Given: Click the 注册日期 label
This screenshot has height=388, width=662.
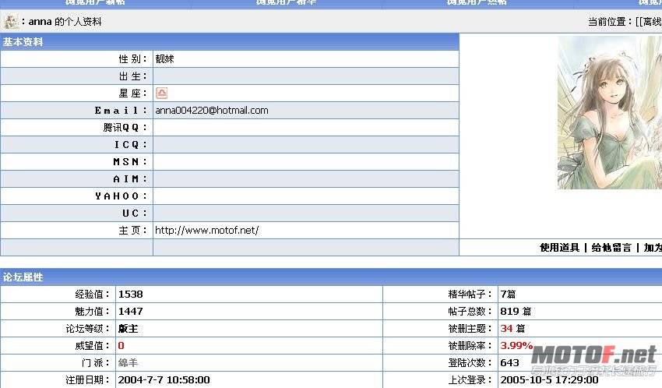Looking at the screenshot, I should tap(88, 380).
